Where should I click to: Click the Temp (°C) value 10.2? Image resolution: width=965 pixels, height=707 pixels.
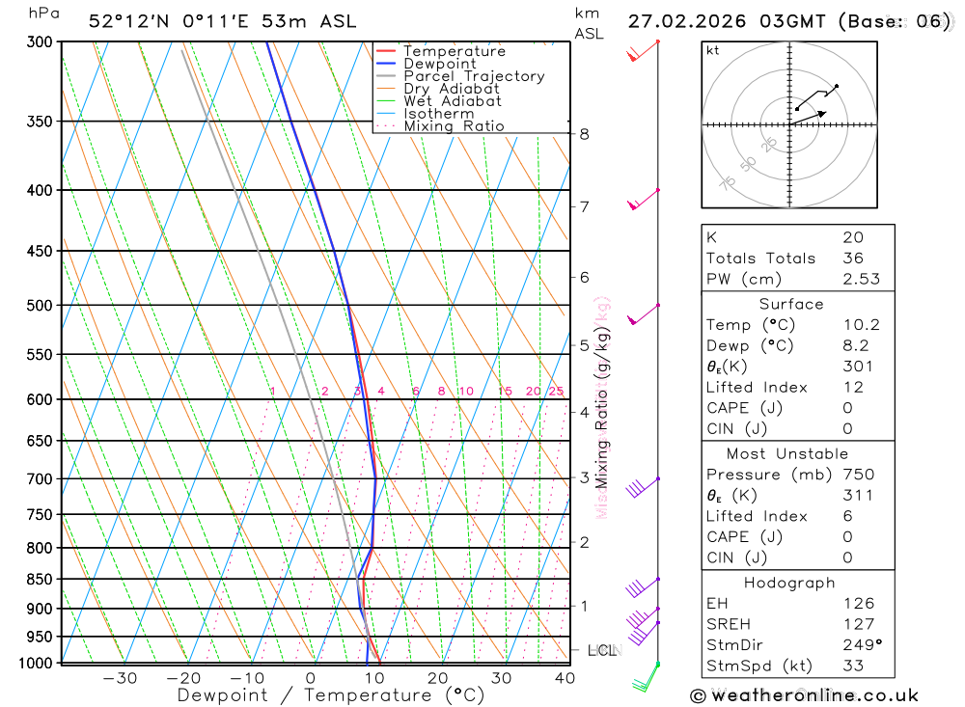pos(861,325)
